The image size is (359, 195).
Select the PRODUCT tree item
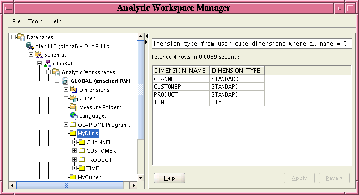tap(99, 160)
